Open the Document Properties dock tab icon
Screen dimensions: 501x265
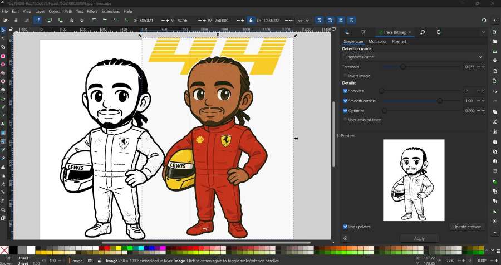point(439,32)
